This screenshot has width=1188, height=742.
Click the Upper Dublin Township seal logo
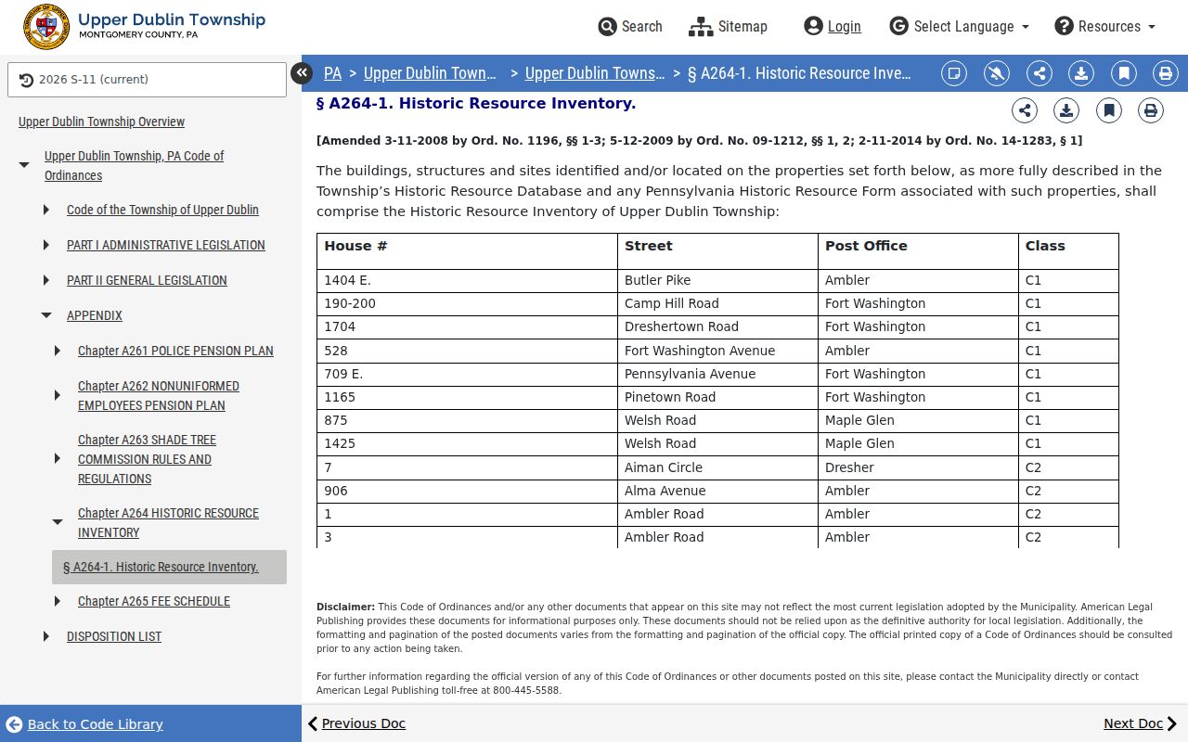click(45, 27)
